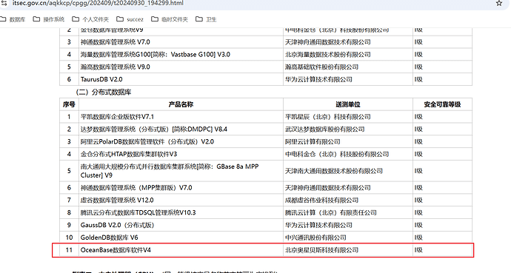Screen dimensions: 511x273
Task: Click 瀚高基础软件股份有限公司 cell
Action: click(348, 67)
